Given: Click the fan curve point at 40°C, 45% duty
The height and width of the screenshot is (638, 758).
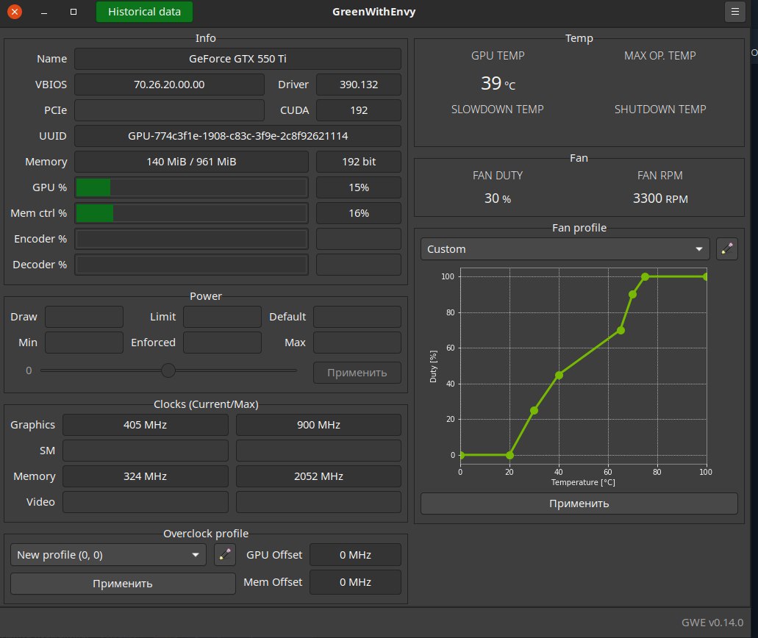Looking at the screenshot, I should (559, 375).
